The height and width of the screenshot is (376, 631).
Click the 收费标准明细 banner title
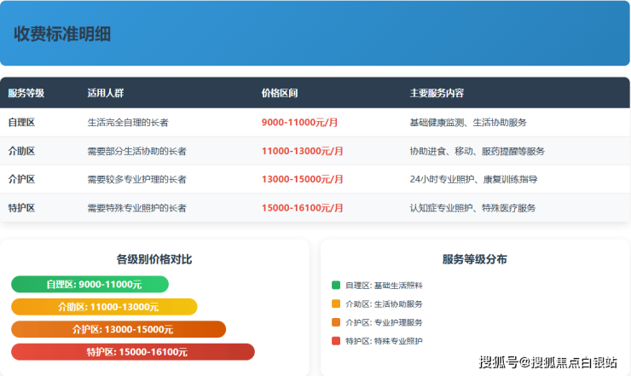tap(62, 34)
